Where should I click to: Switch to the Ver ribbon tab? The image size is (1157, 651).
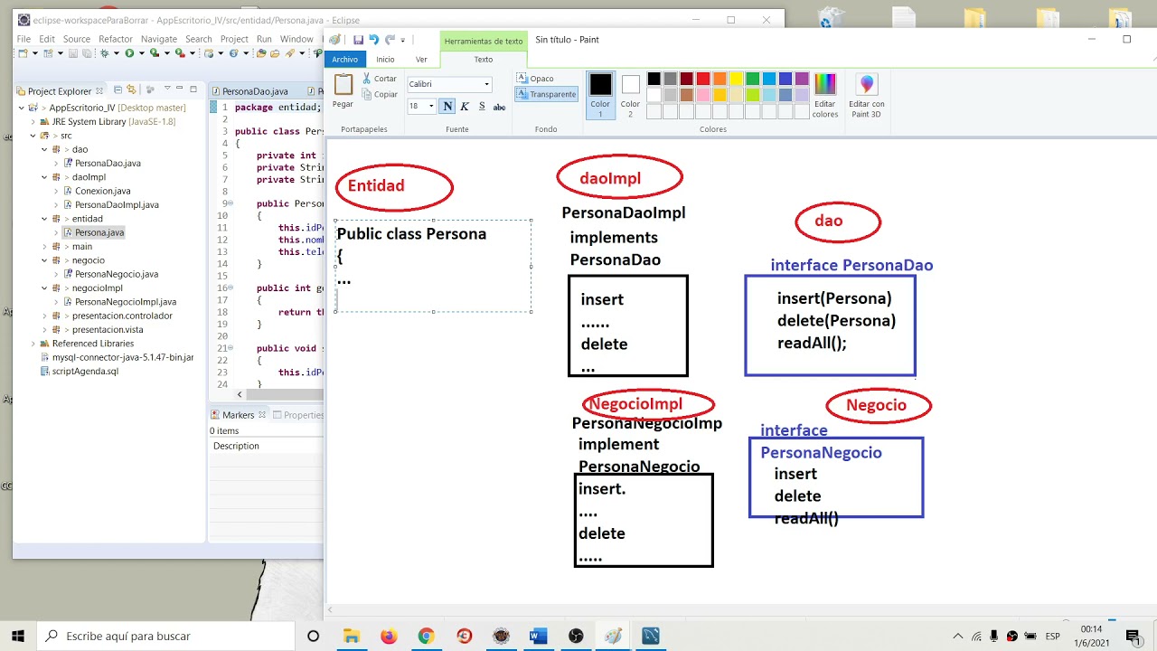point(421,60)
